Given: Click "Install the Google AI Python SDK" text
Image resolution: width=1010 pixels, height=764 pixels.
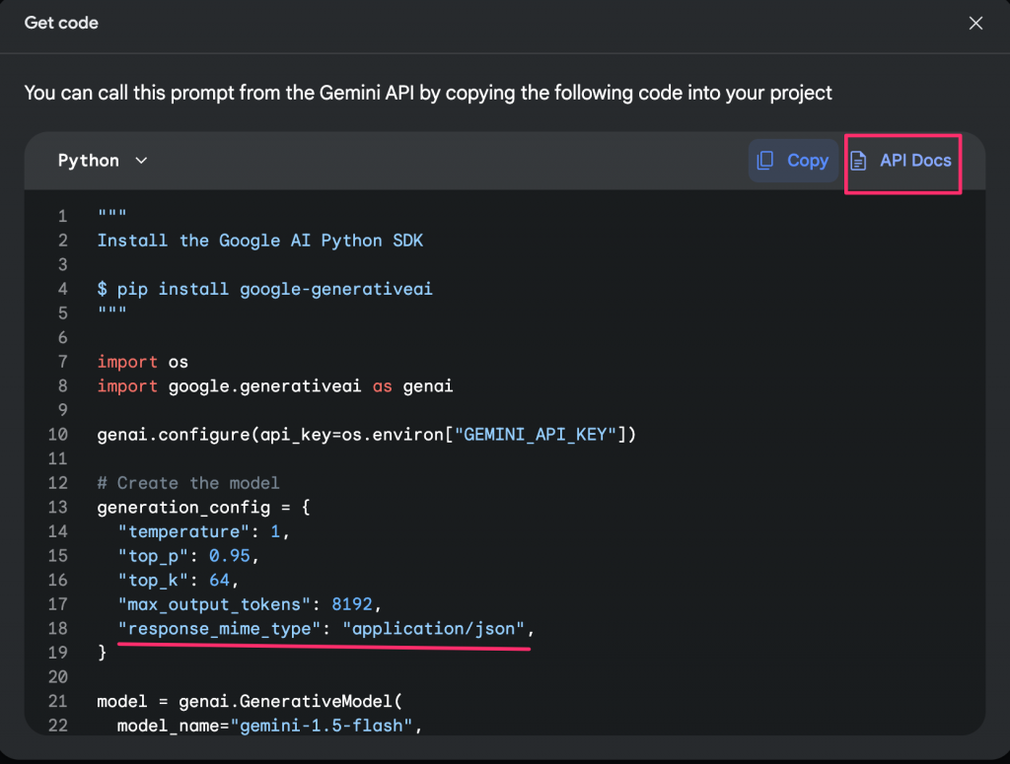Looking at the screenshot, I should (x=260, y=241).
